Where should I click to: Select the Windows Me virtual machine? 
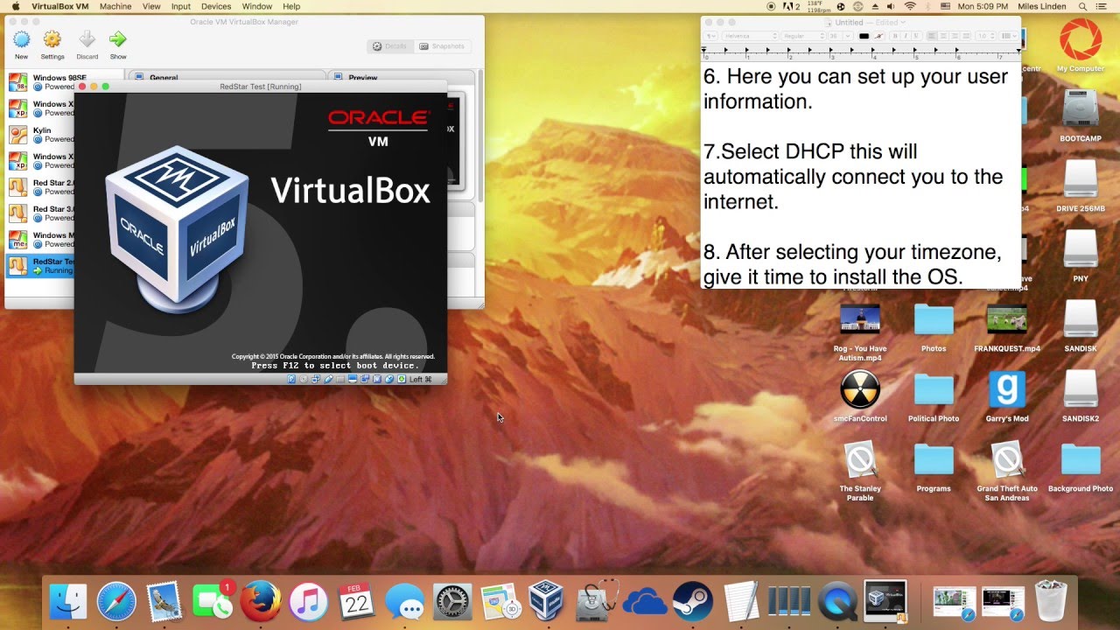pos(40,240)
